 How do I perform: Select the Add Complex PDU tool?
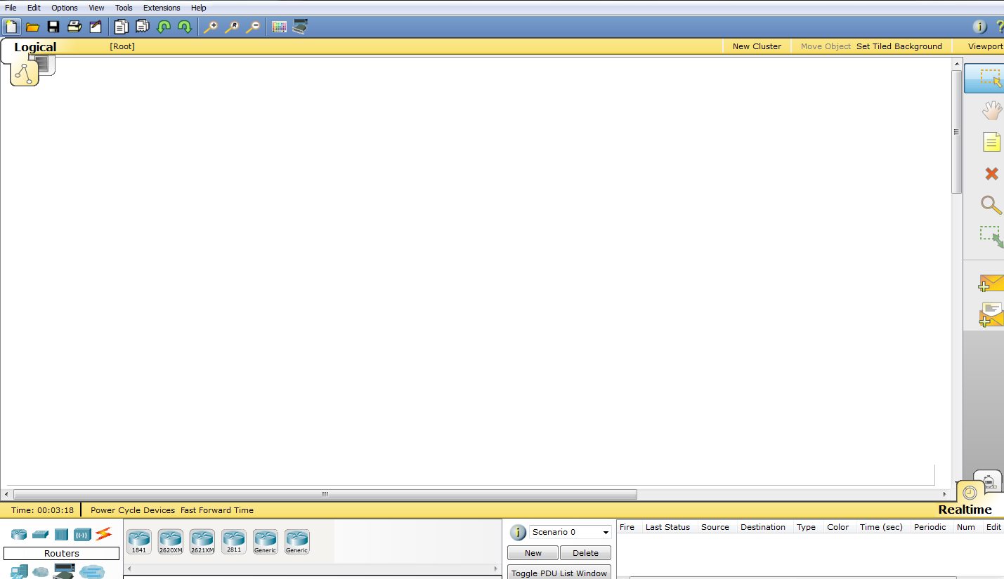(x=991, y=314)
